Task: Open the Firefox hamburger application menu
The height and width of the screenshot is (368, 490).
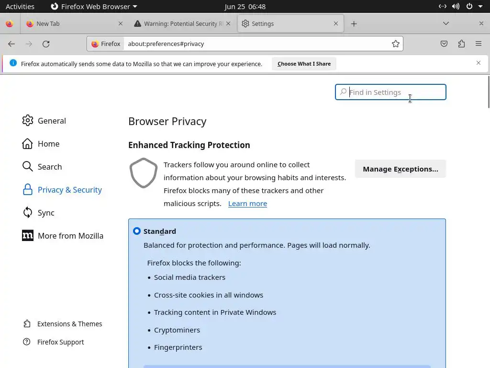Action: coord(479,44)
